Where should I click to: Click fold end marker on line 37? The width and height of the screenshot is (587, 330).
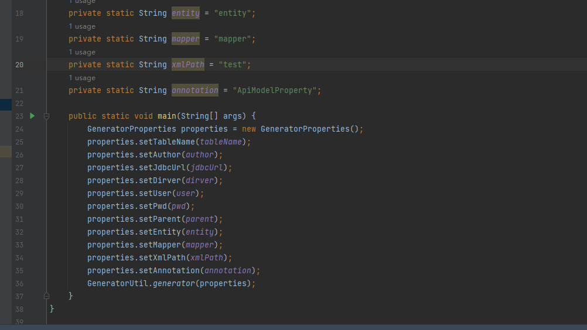[46, 296]
